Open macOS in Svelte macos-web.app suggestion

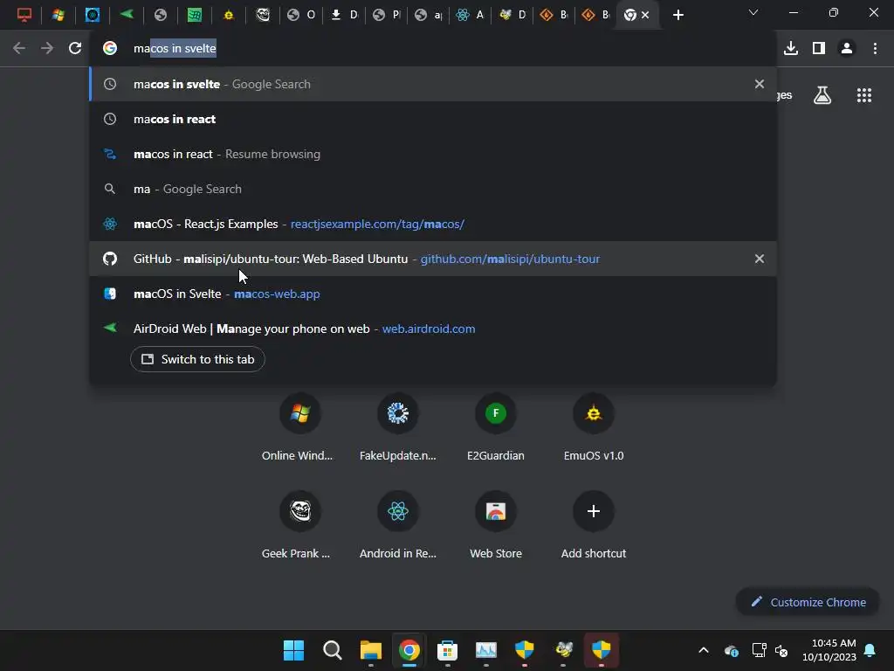pos(433,294)
